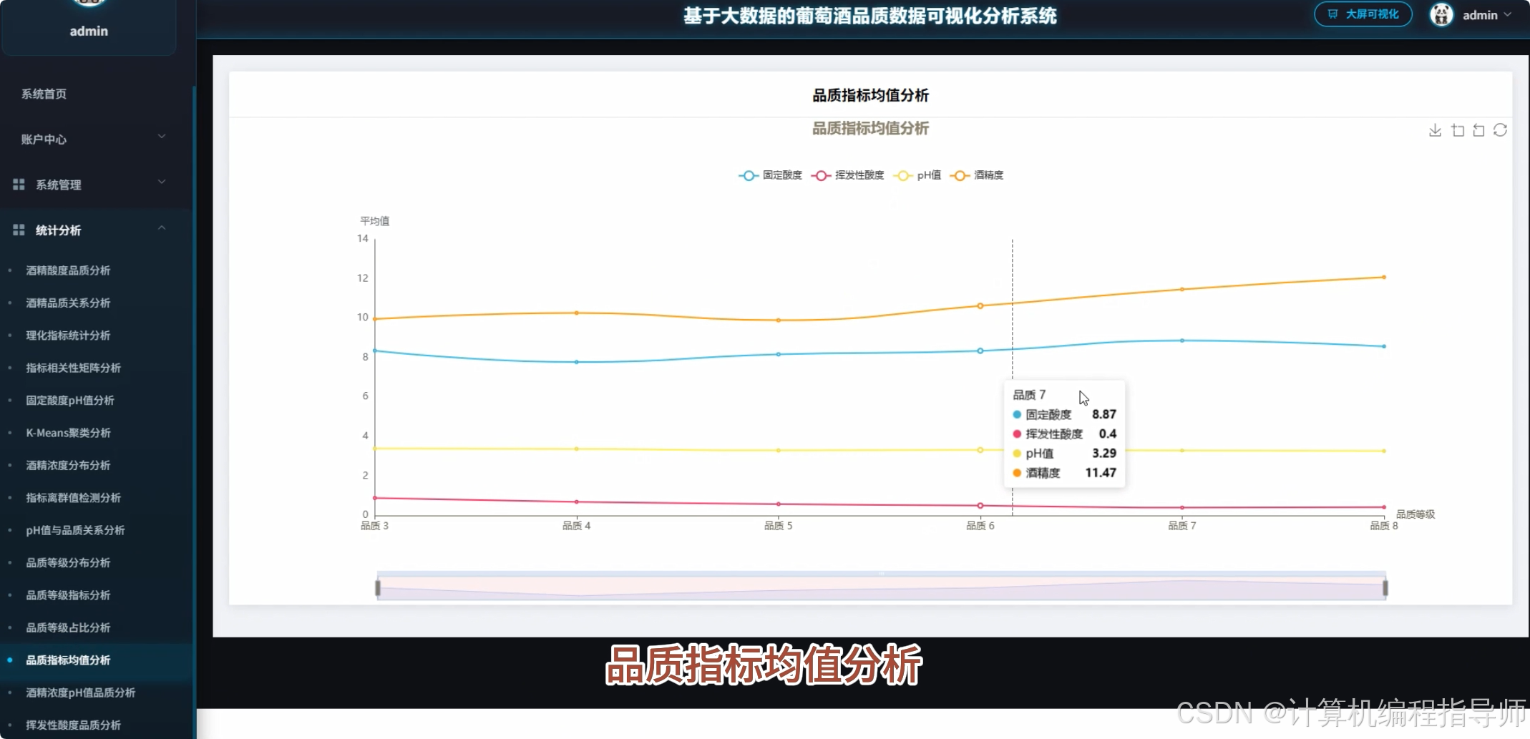Open 指标相关性矩阵分析 menu item
The image size is (1530, 739).
73,368
